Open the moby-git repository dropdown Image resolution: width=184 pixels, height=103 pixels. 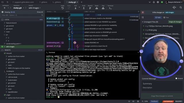24,8
